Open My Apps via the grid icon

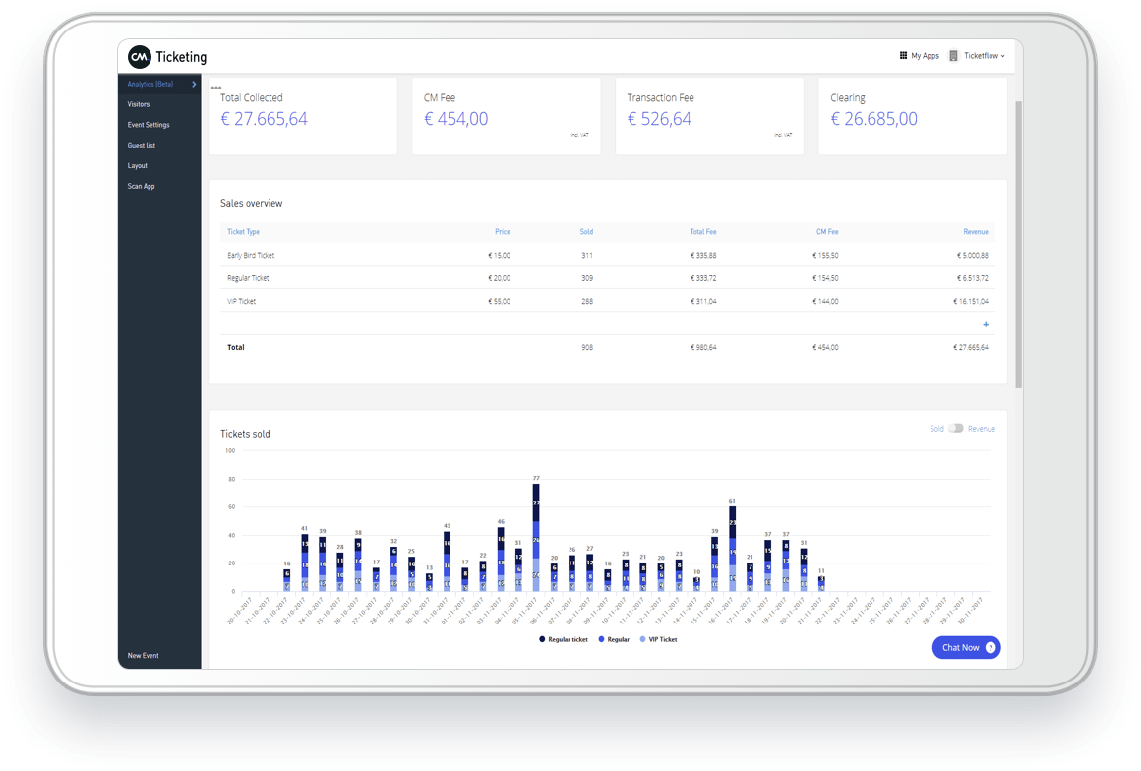[x=903, y=55]
